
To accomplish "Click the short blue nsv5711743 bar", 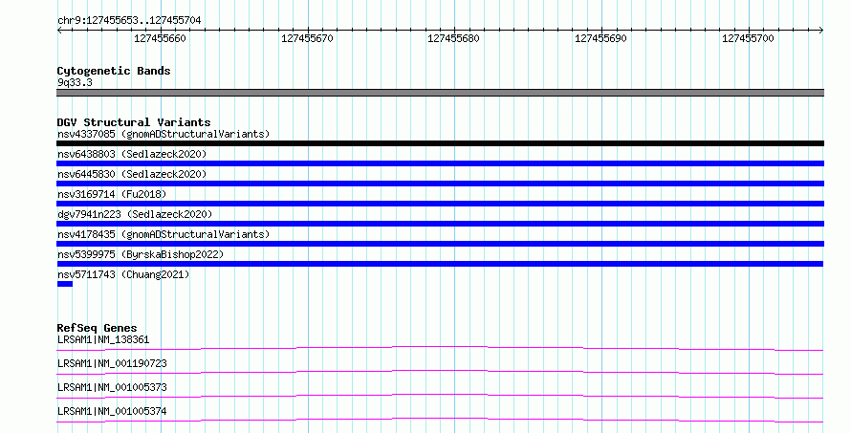I will coord(65,284).
